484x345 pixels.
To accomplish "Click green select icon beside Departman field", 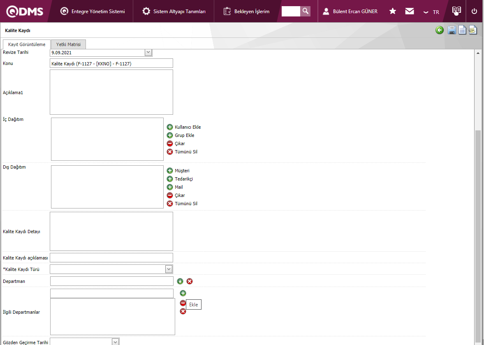I will tap(180, 281).
